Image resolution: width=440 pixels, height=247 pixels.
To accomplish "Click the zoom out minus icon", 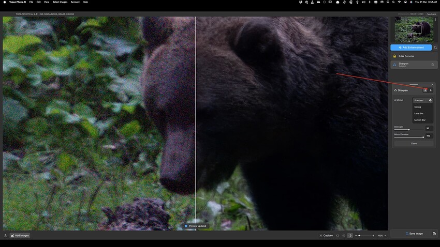I will 356,236.
